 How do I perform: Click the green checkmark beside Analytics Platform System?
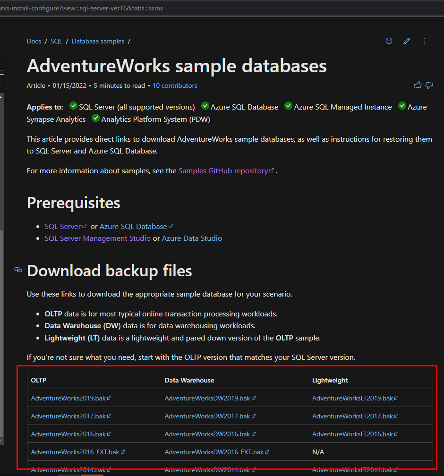click(x=95, y=118)
